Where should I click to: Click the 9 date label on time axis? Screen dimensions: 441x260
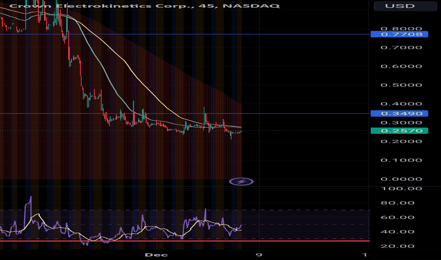[x=259, y=255]
